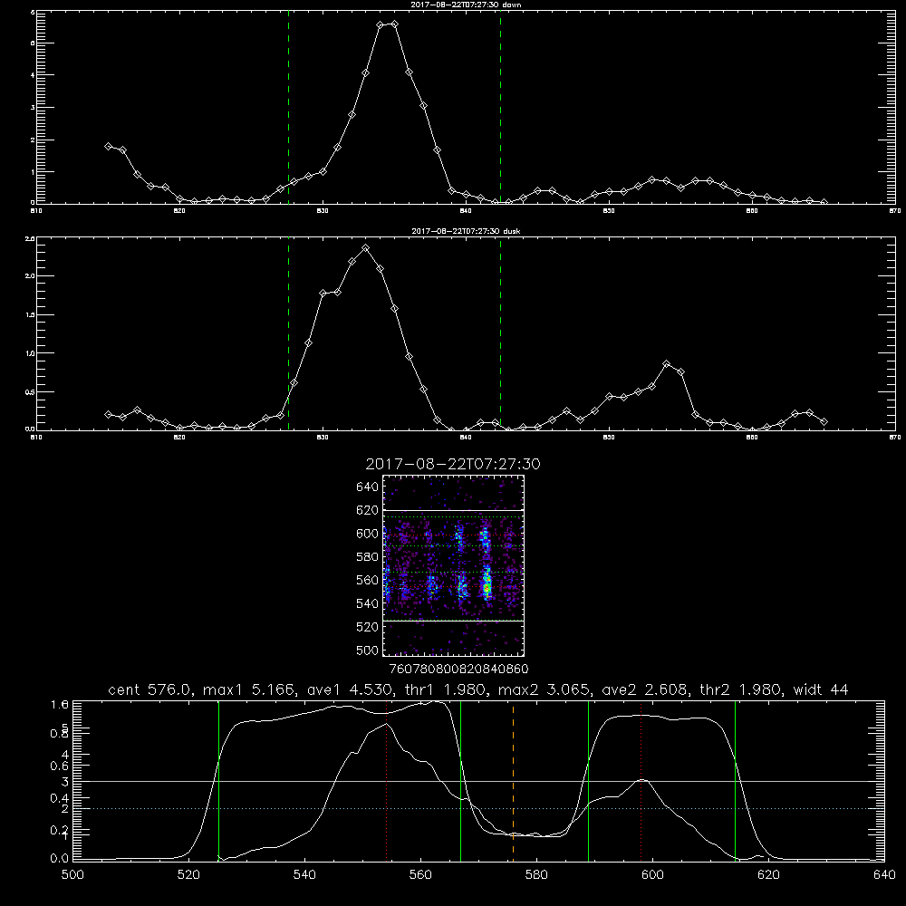Click the color spectrogram image thumbnail
The height and width of the screenshot is (906, 906).
454,565
